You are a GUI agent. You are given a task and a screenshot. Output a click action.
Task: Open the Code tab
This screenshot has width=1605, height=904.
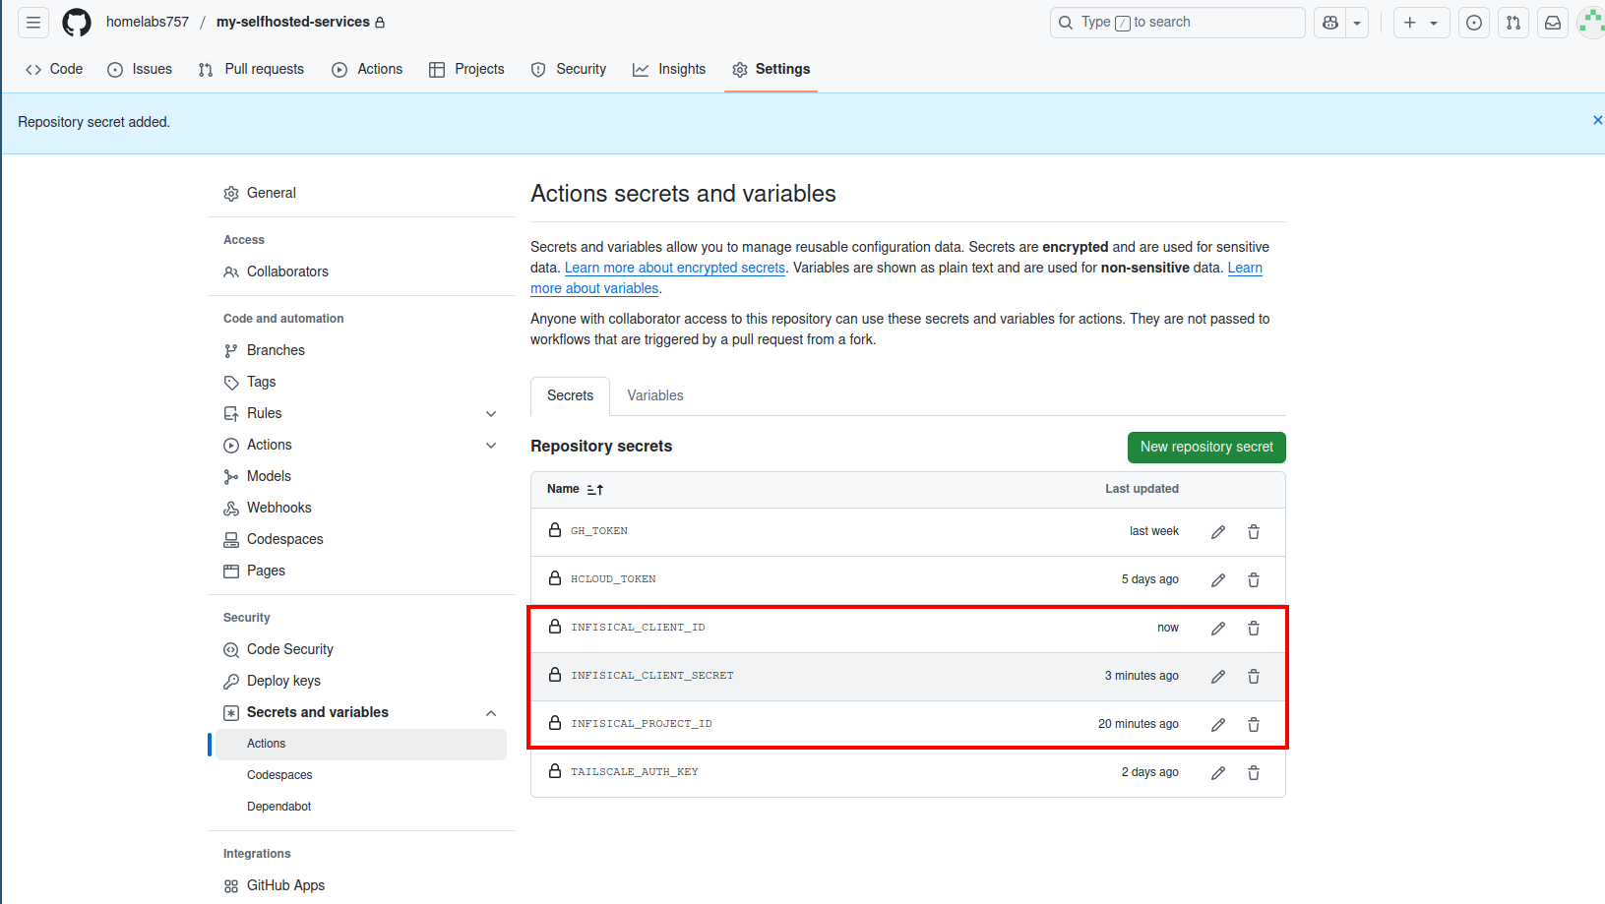click(54, 69)
